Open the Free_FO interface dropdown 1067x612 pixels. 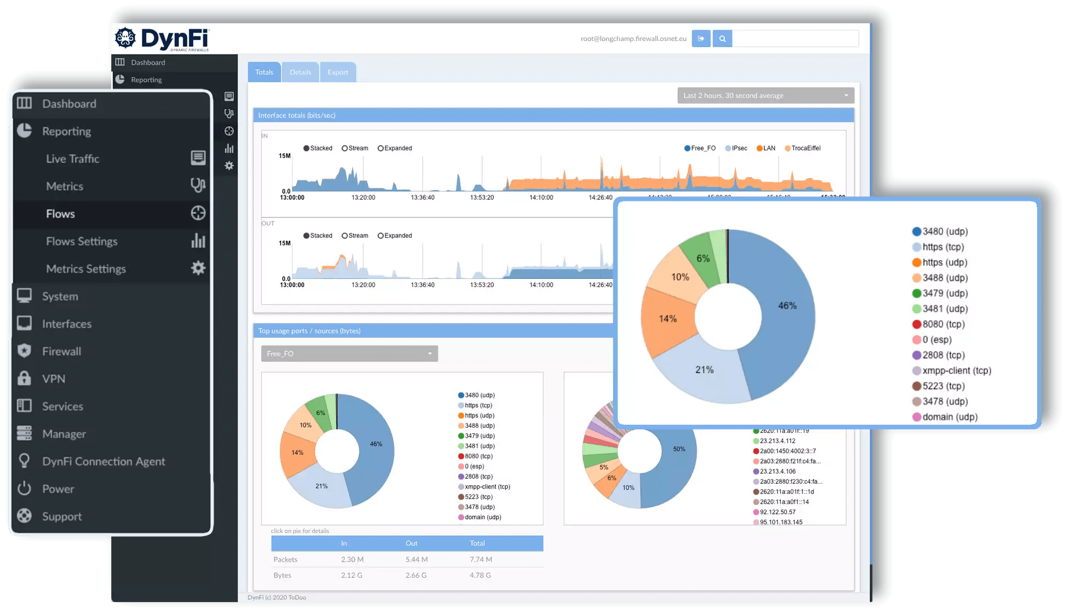click(x=351, y=355)
